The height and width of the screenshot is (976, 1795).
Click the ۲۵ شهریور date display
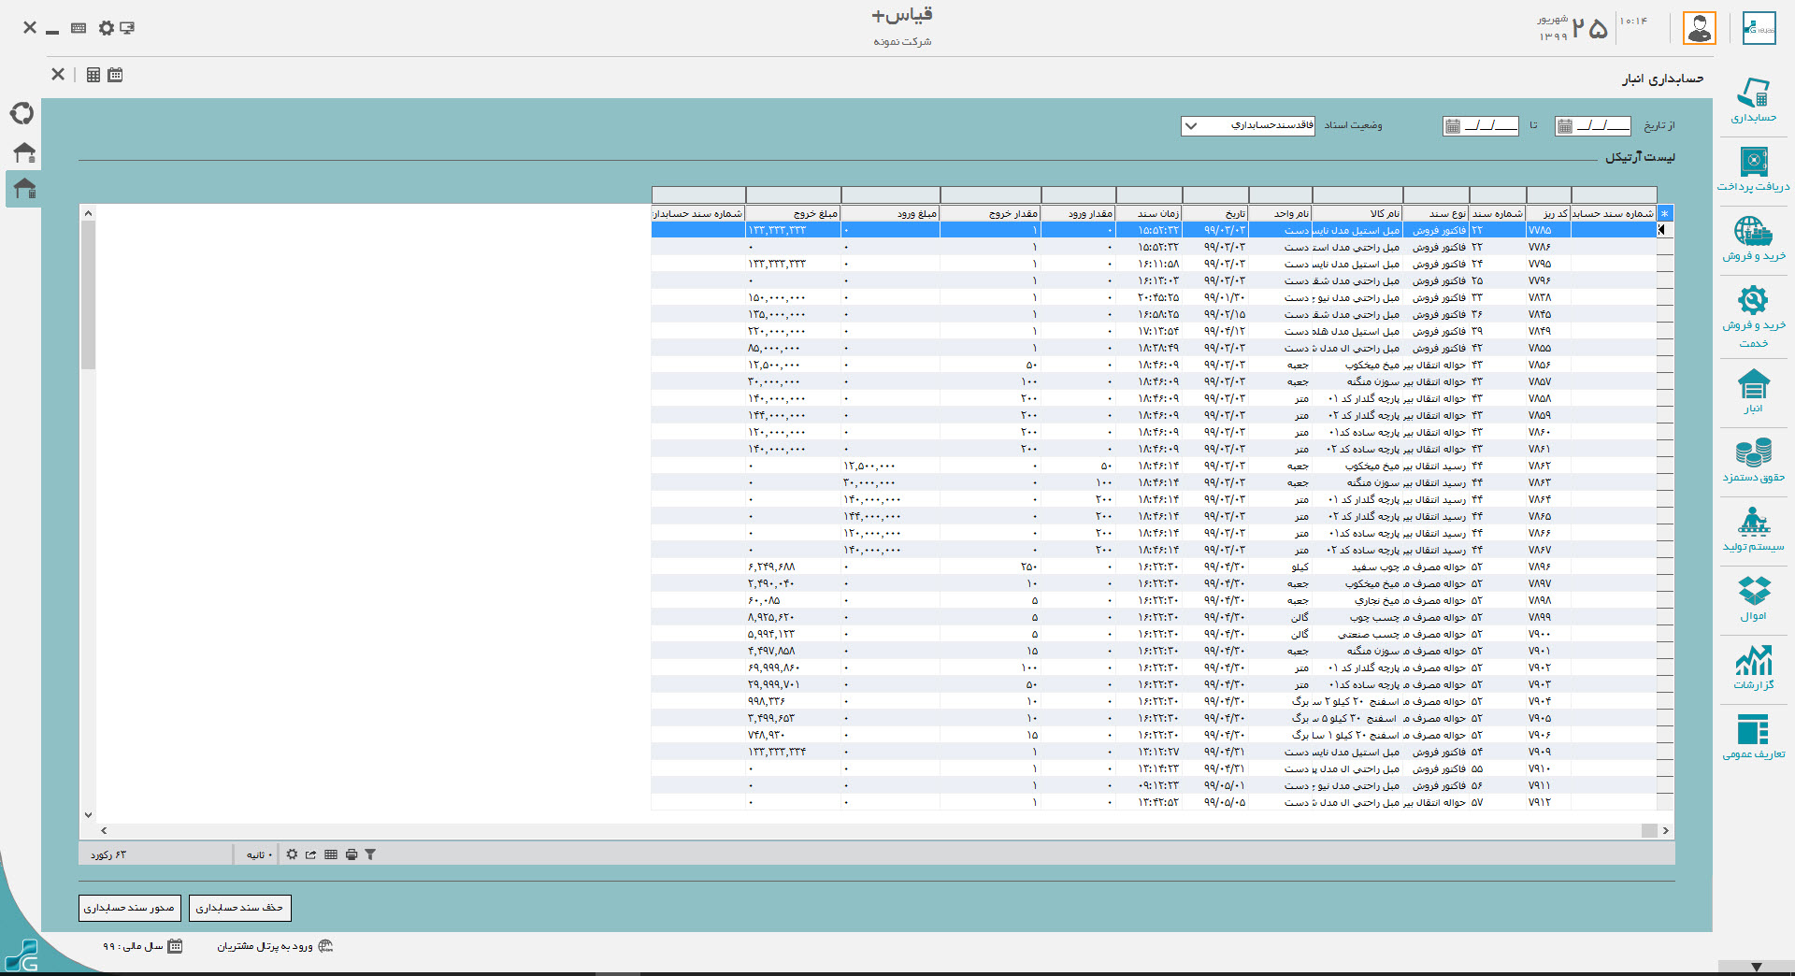coord(1572,28)
